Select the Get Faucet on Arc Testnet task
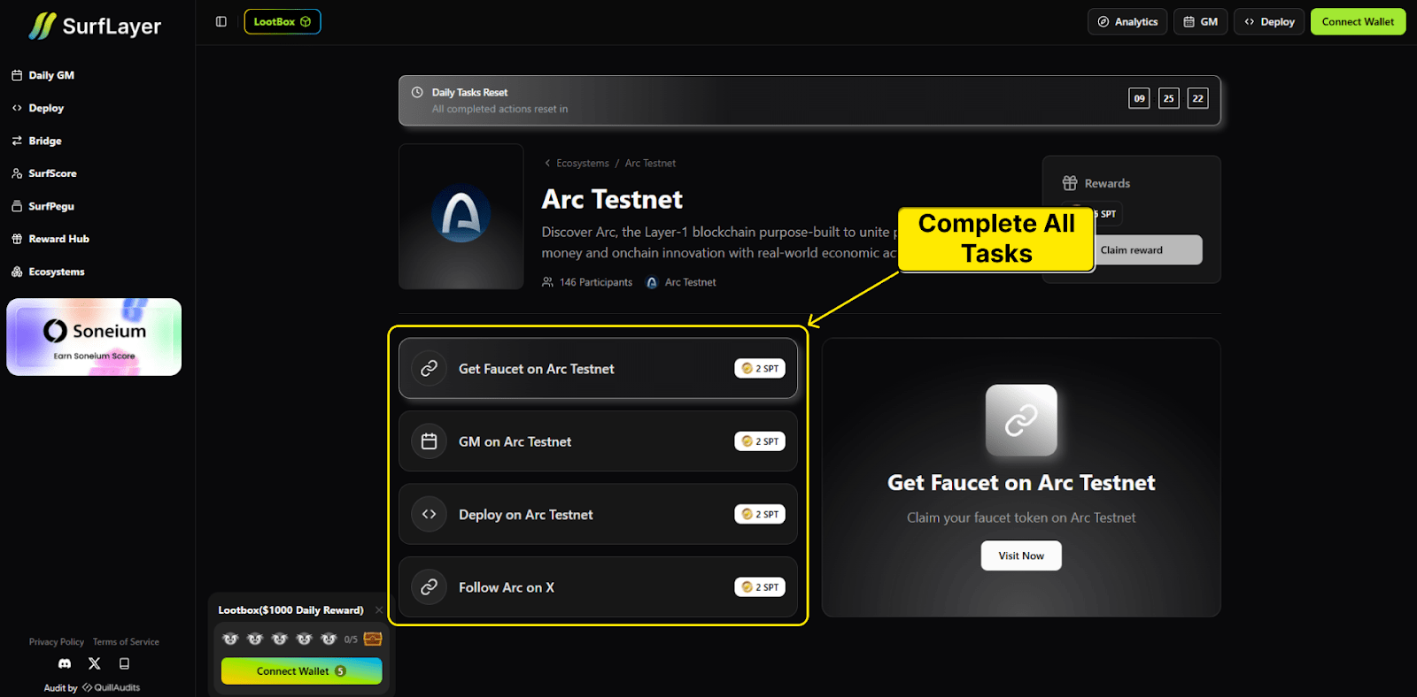The width and height of the screenshot is (1417, 697). coord(598,369)
